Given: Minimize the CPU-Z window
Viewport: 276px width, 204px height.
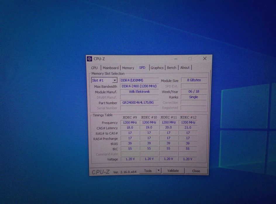Looking at the screenshot, I should [176, 59].
